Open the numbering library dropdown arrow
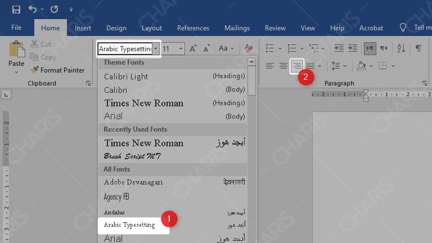 click(x=301, y=48)
